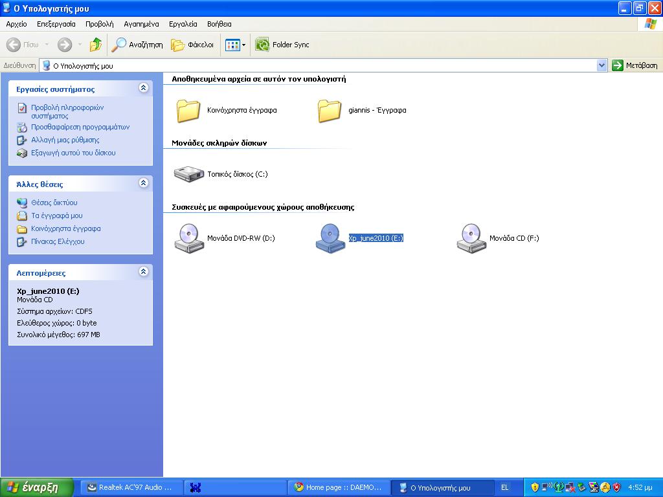The image size is (663, 497).
Task: Collapse the Λεπτομέρειες panel
Action: coord(143,272)
